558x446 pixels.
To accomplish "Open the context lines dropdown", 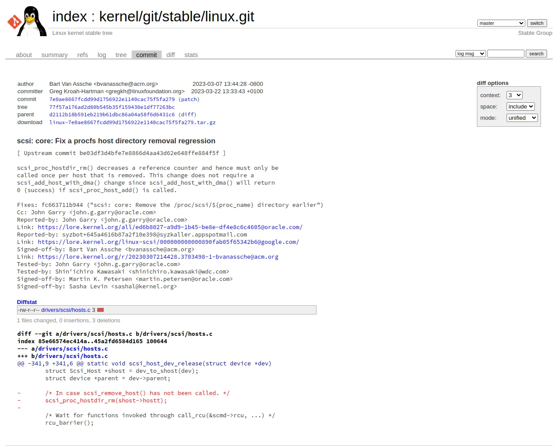I will (514, 95).
